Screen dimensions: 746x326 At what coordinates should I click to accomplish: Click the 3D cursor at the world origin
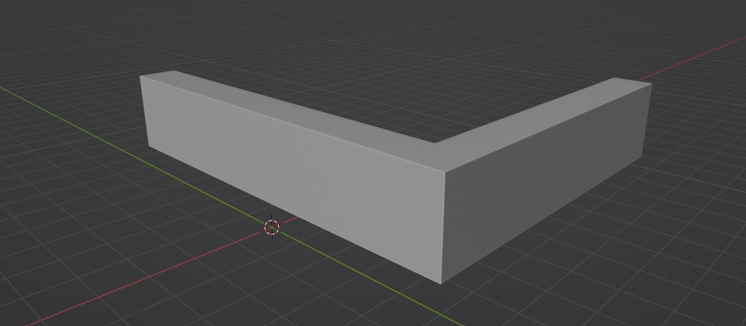(x=271, y=227)
